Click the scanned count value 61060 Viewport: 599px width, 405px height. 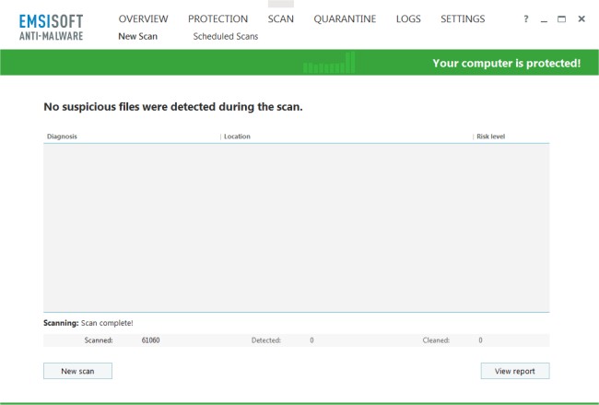[x=150, y=340]
